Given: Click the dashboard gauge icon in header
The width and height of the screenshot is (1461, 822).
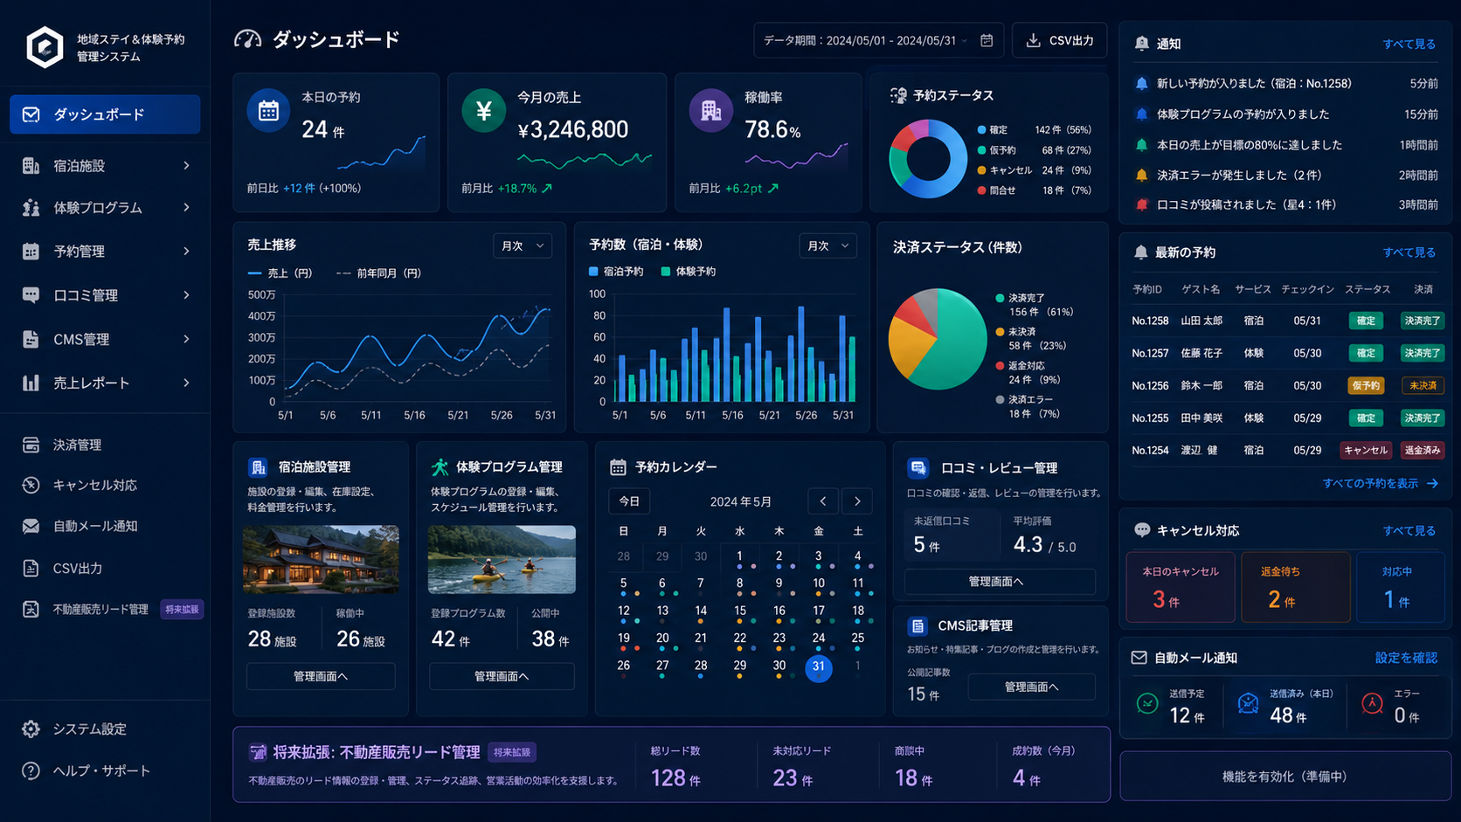Looking at the screenshot, I should pos(248,39).
